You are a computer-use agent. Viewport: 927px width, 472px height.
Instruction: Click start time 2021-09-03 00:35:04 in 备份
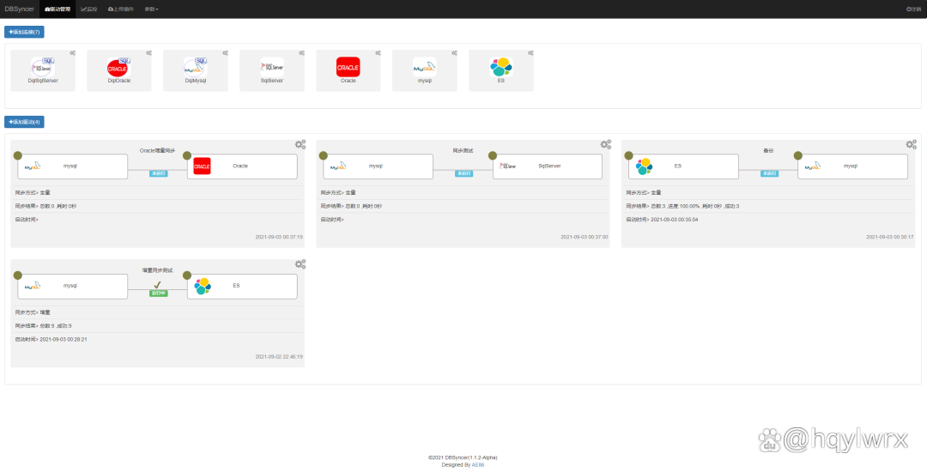click(x=675, y=219)
